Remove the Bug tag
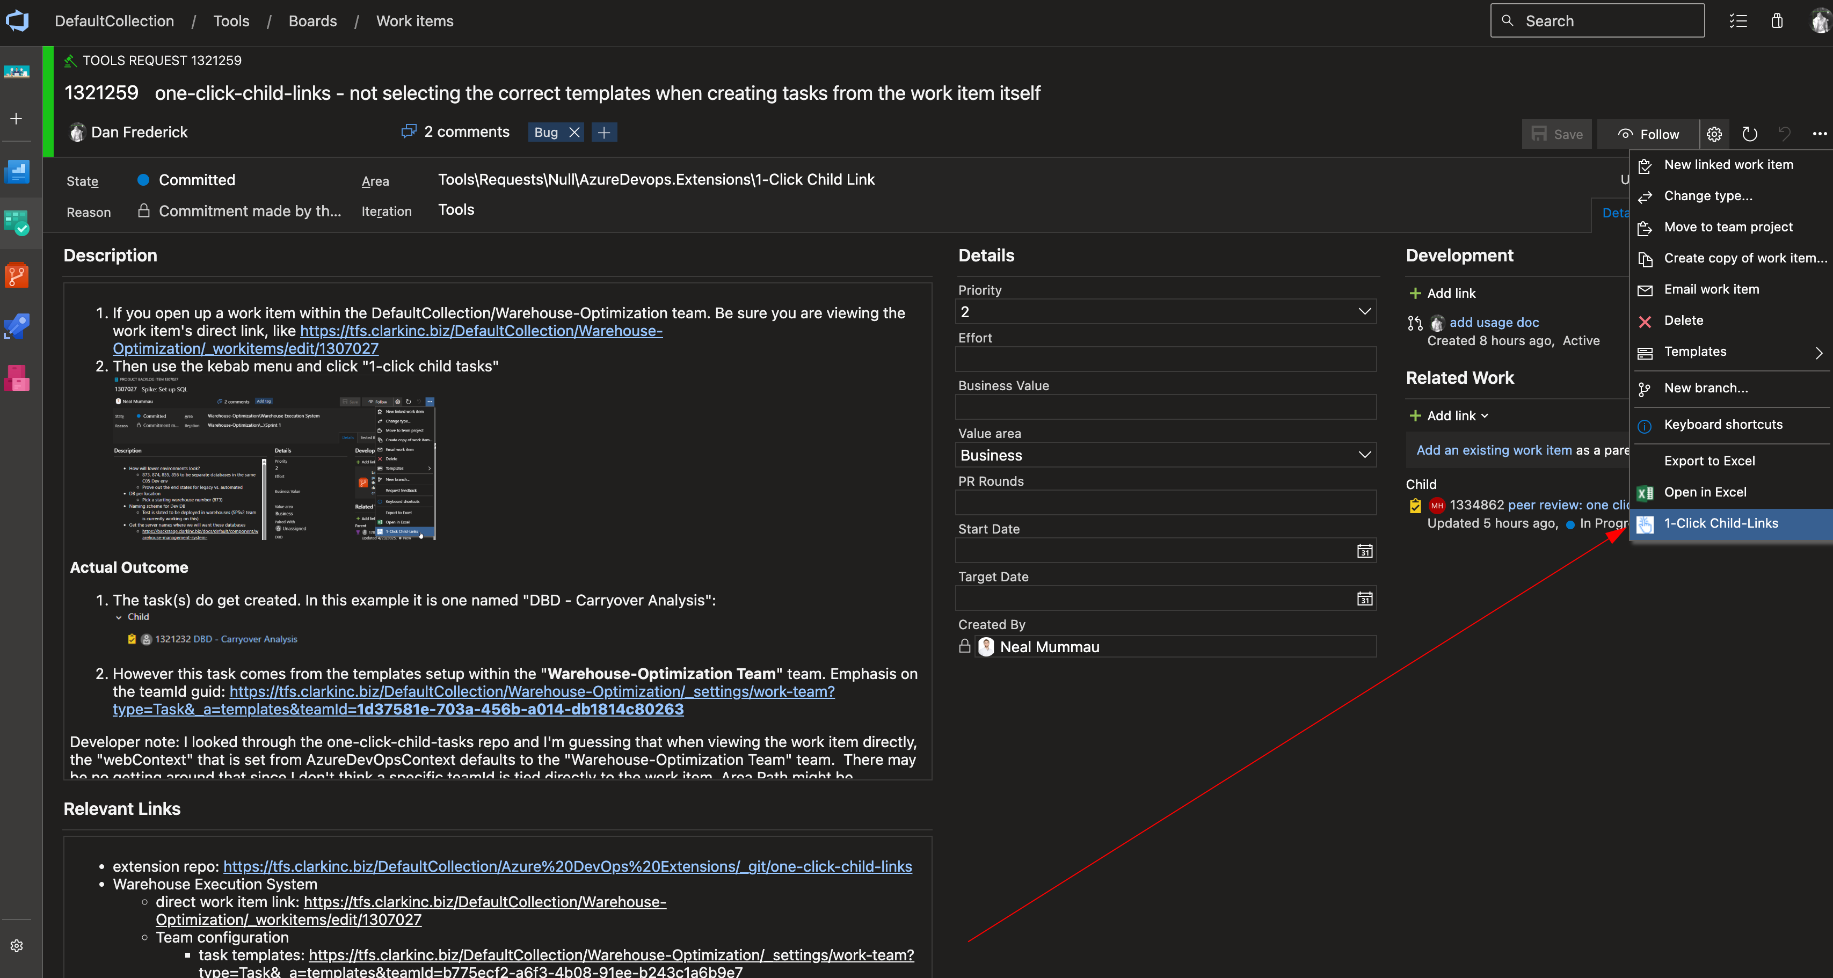The width and height of the screenshot is (1833, 978). [x=574, y=132]
